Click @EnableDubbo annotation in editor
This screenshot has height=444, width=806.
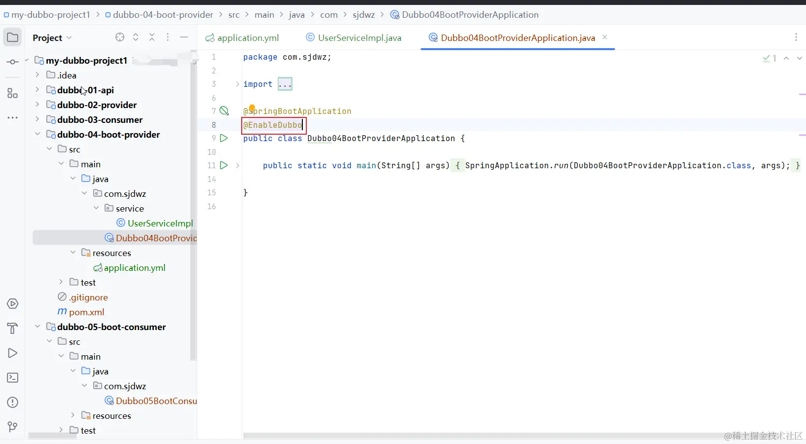[x=273, y=125]
